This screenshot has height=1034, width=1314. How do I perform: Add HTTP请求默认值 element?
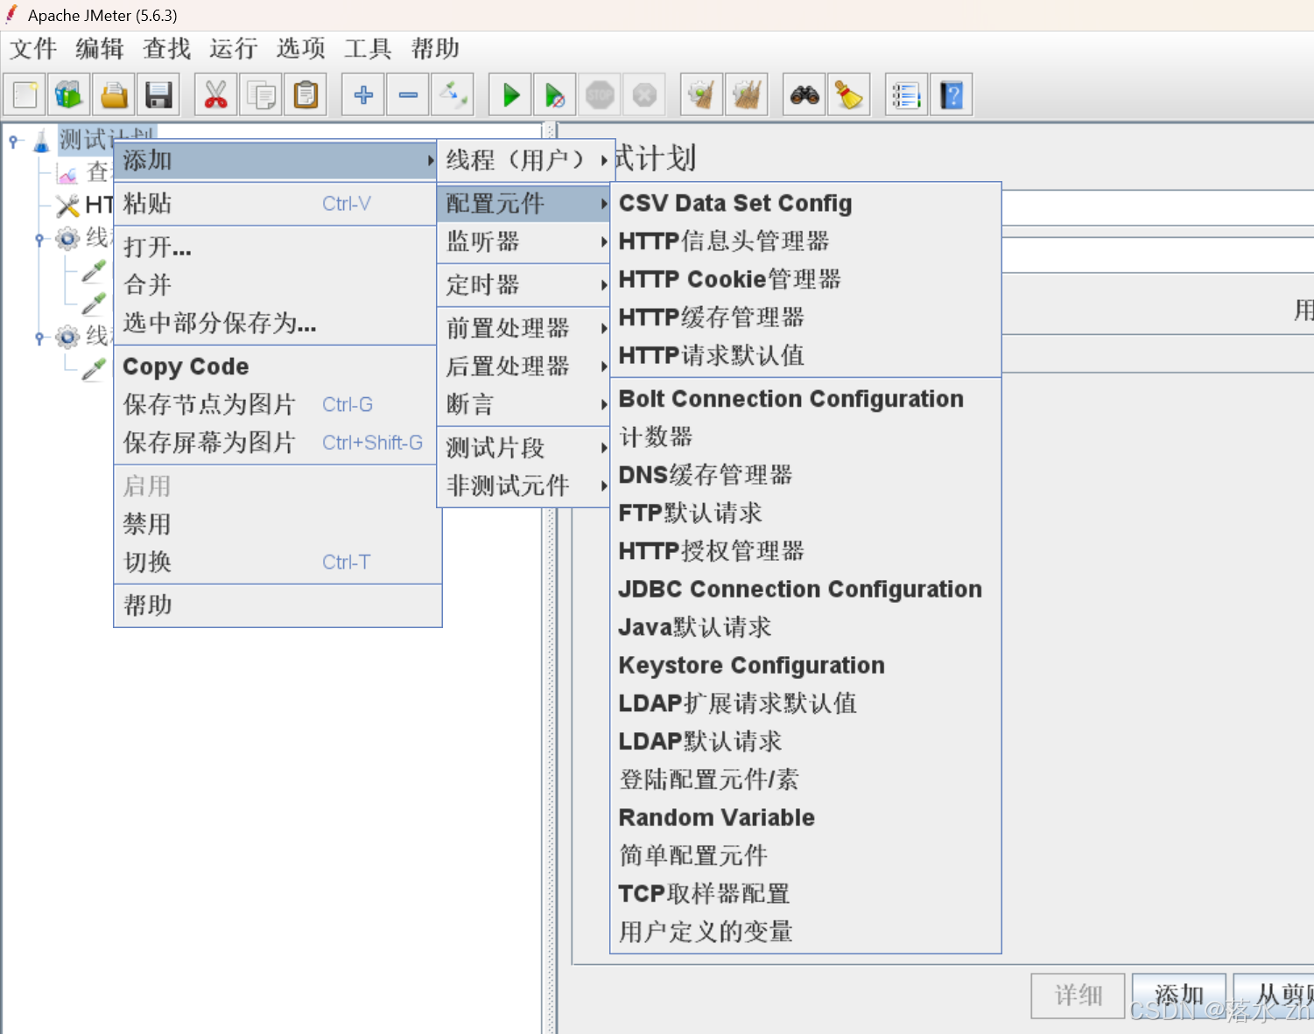tap(805, 355)
